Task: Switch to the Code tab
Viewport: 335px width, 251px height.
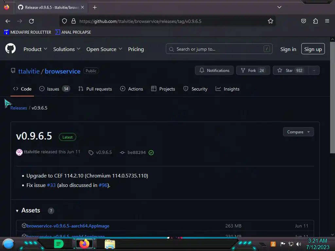Action: (22, 89)
